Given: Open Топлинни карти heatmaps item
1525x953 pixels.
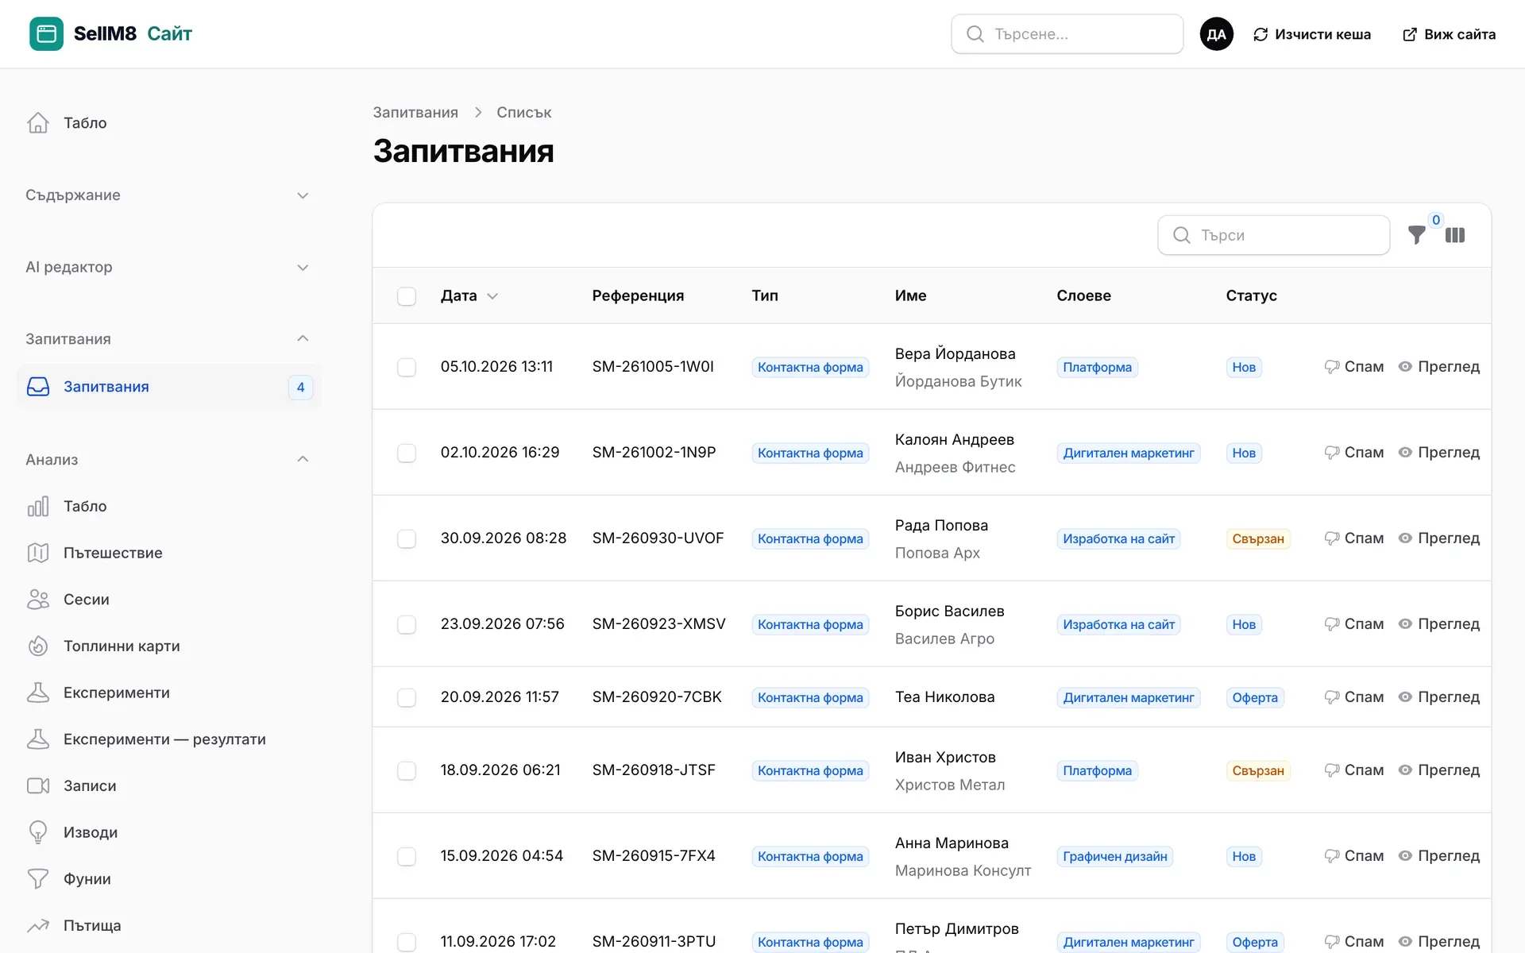Looking at the screenshot, I should (168, 646).
